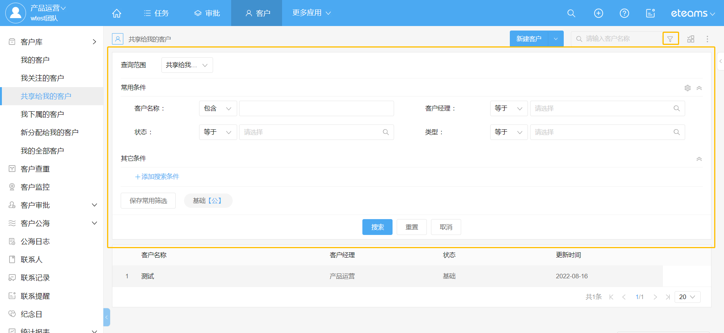Toggle the filter funnel icon
Viewport: 724px width, 333px height.
point(670,39)
